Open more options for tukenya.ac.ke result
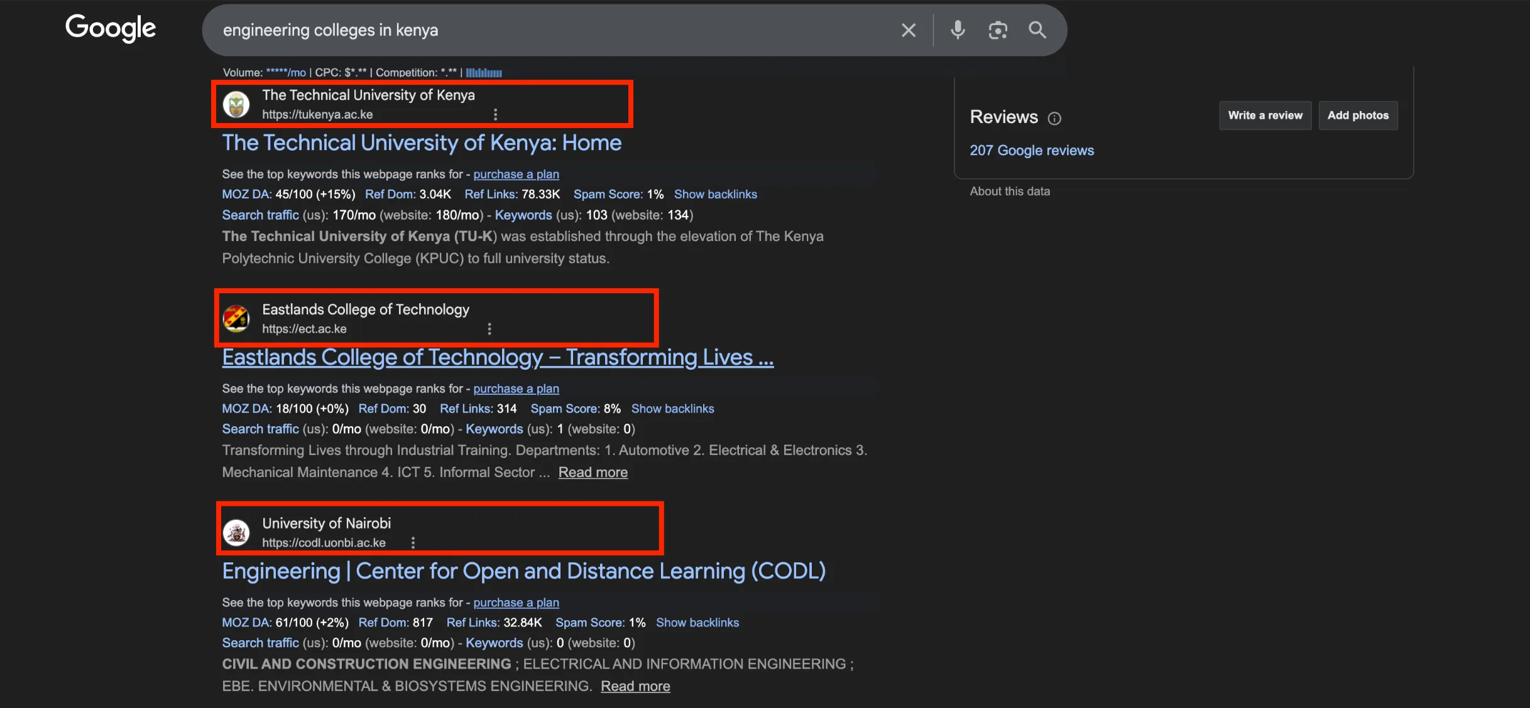This screenshot has height=708, width=1530. pos(496,114)
